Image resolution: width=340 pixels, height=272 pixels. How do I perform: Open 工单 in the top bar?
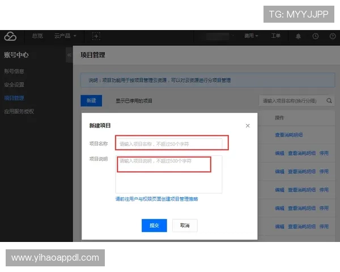[x=275, y=36]
